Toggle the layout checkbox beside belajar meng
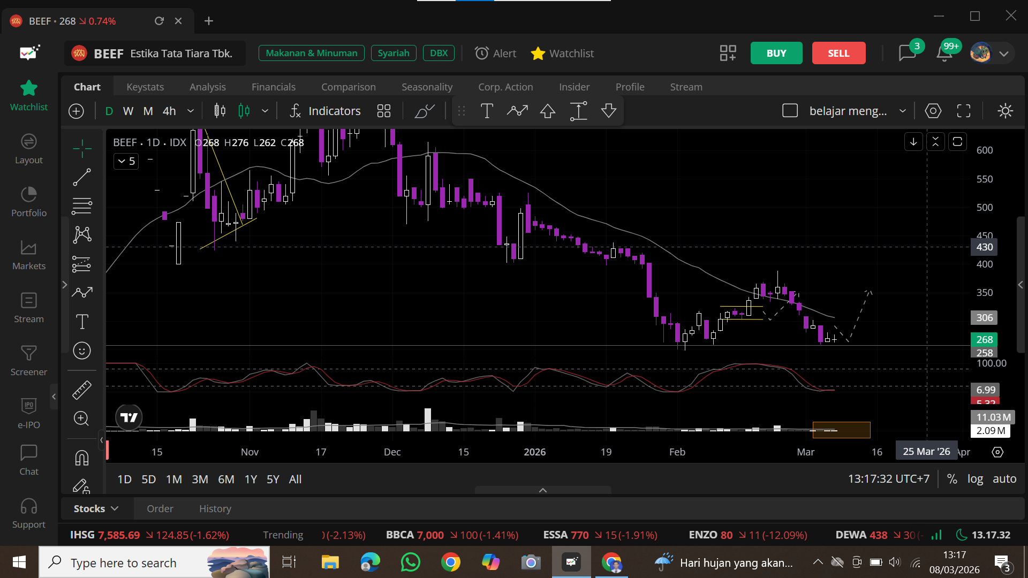This screenshot has height=578, width=1028. point(790,111)
